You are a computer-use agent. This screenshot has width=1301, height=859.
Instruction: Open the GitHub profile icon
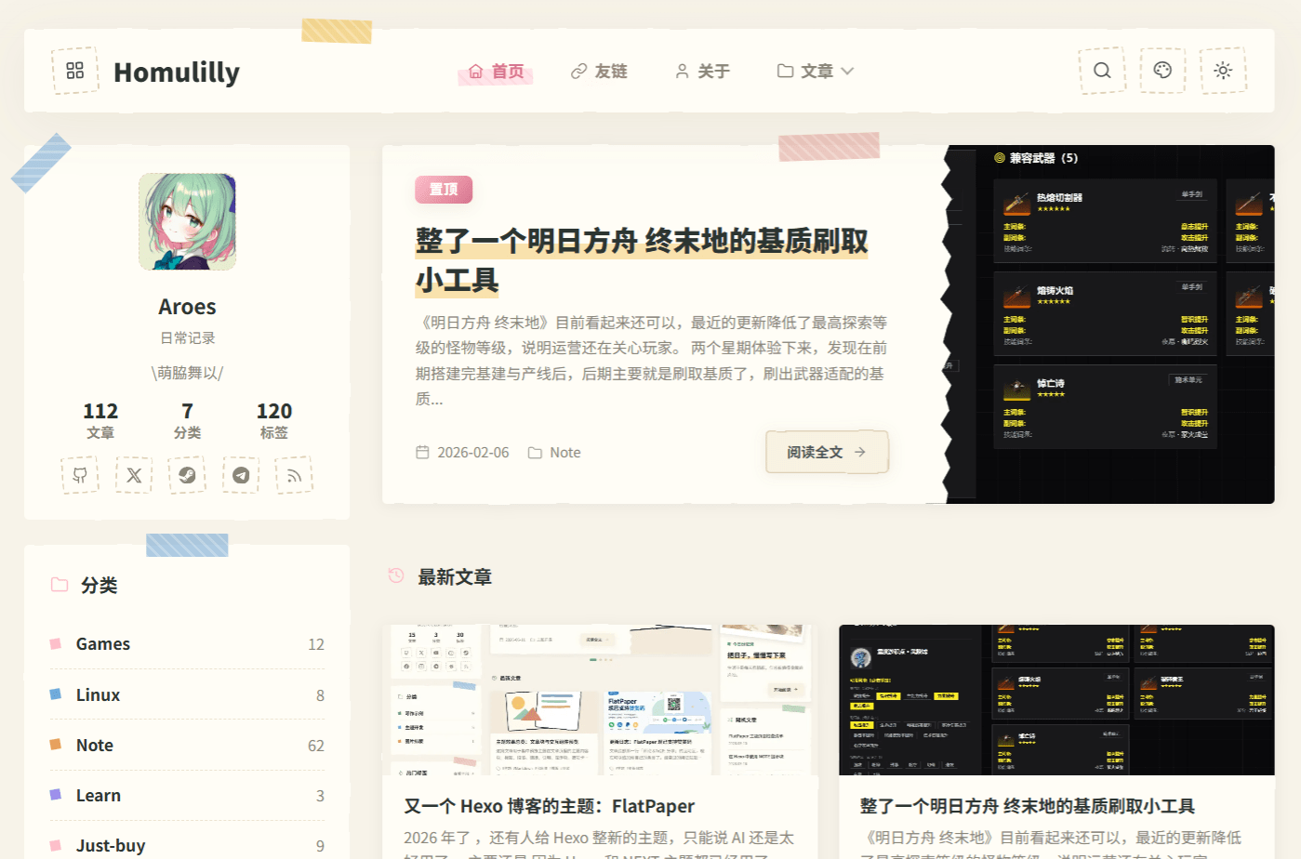pos(80,475)
